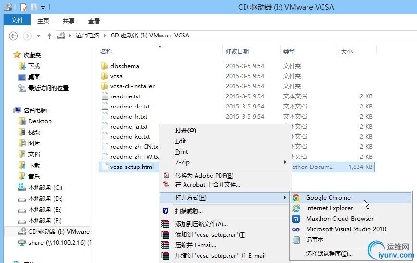417x263 pixels.
Task: Click the Forward navigation arrow
Action: tap(27, 36)
